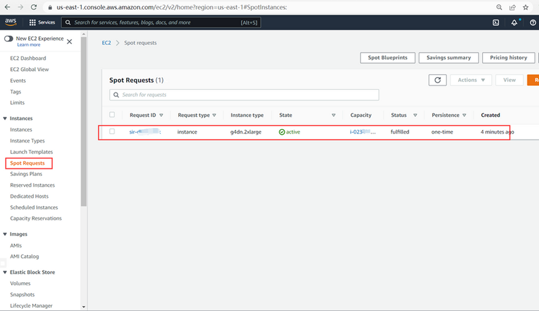The height and width of the screenshot is (311, 539).
Task: Collapse the Instances sidebar section
Action: pos(6,119)
